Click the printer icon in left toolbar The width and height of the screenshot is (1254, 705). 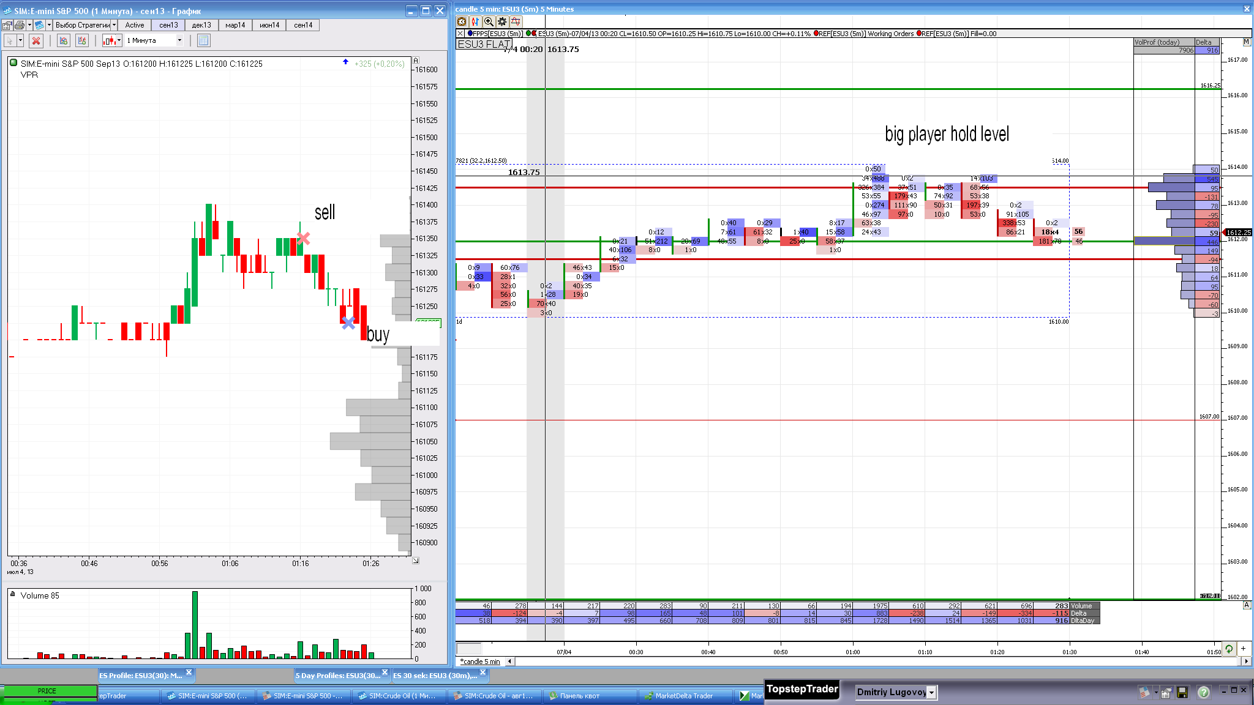click(20, 25)
